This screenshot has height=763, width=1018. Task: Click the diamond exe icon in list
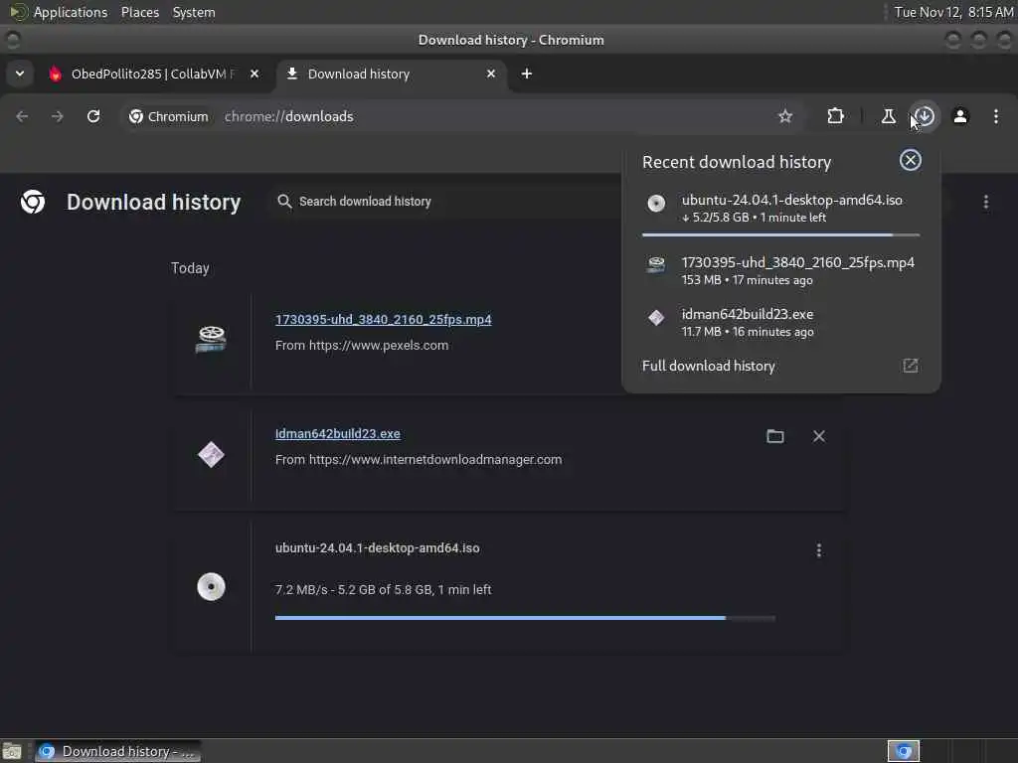(x=211, y=454)
